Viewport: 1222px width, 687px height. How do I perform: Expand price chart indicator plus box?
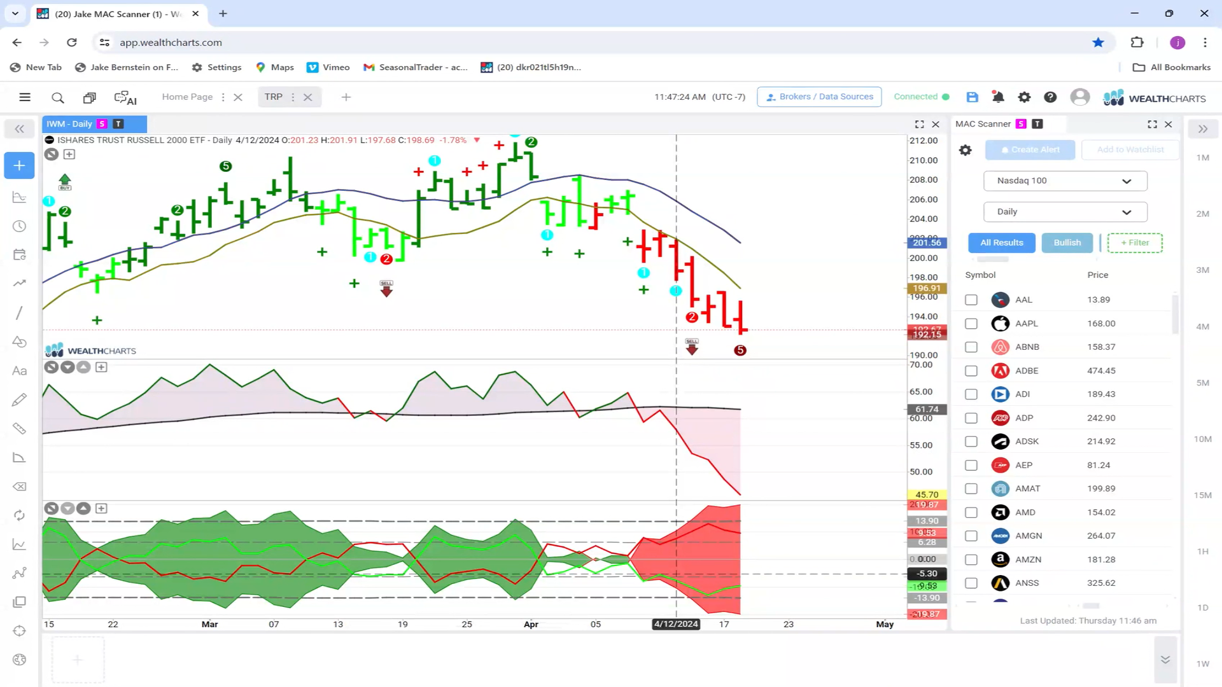point(69,155)
